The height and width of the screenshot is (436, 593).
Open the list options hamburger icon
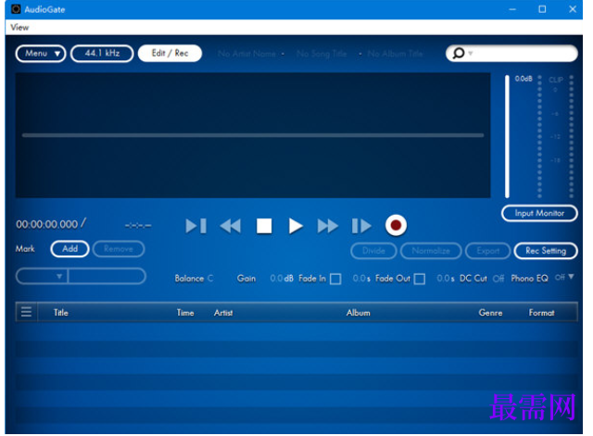(x=26, y=312)
